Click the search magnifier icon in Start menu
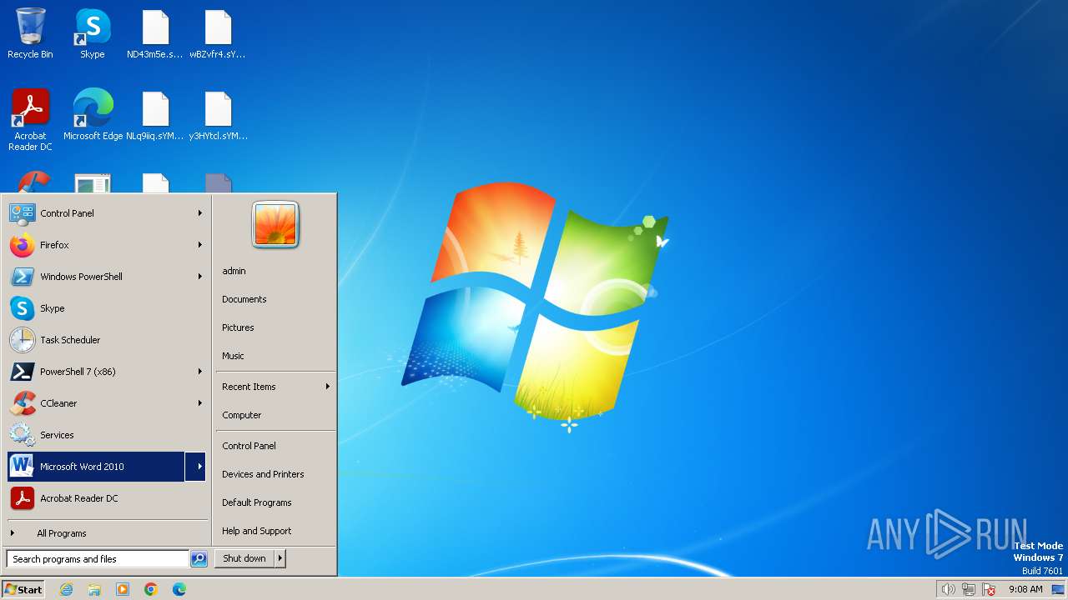This screenshot has width=1068, height=600. 199,559
